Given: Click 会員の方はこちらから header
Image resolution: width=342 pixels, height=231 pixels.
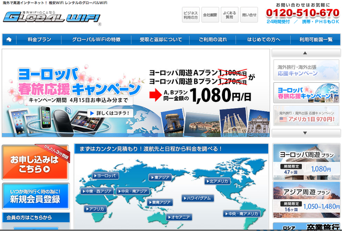Looking at the screenshot, I should pos(36,218).
